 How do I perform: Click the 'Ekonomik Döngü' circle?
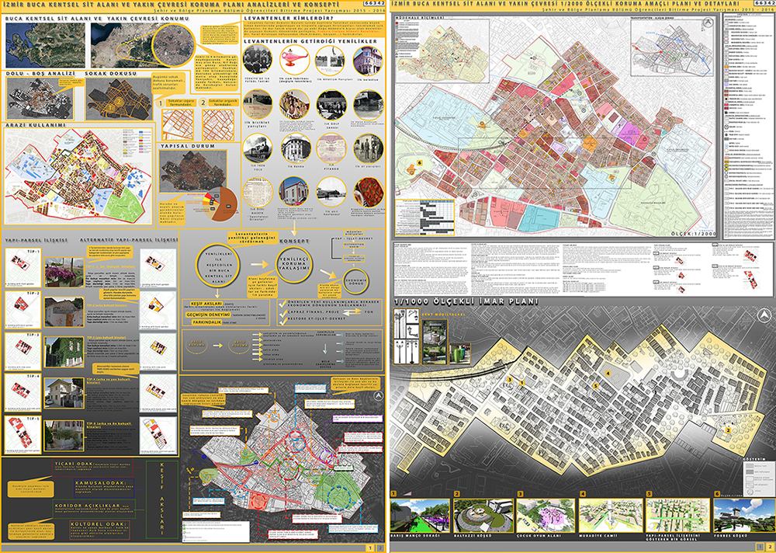tap(356, 281)
